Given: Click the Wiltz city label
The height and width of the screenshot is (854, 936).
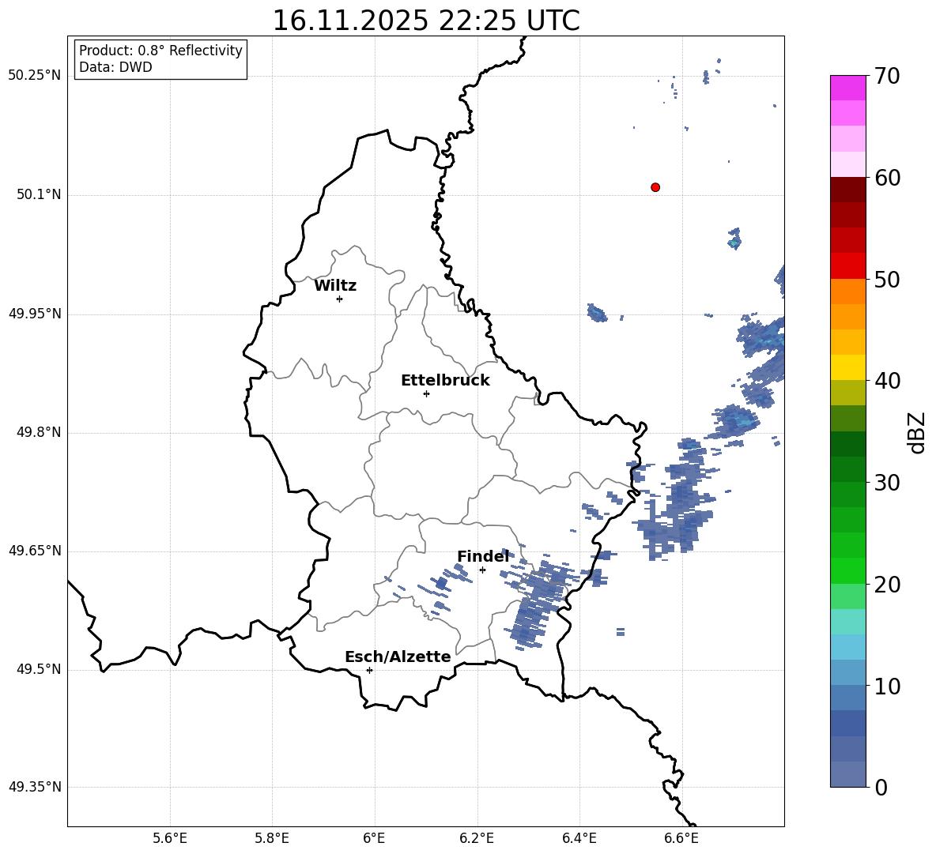Looking at the screenshot, I should (x=335, y=286).
